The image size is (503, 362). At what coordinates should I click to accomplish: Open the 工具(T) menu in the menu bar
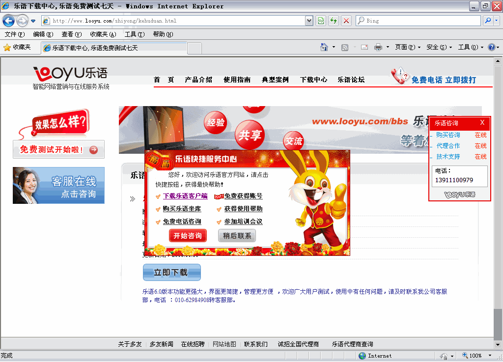[x=135, y=34]
